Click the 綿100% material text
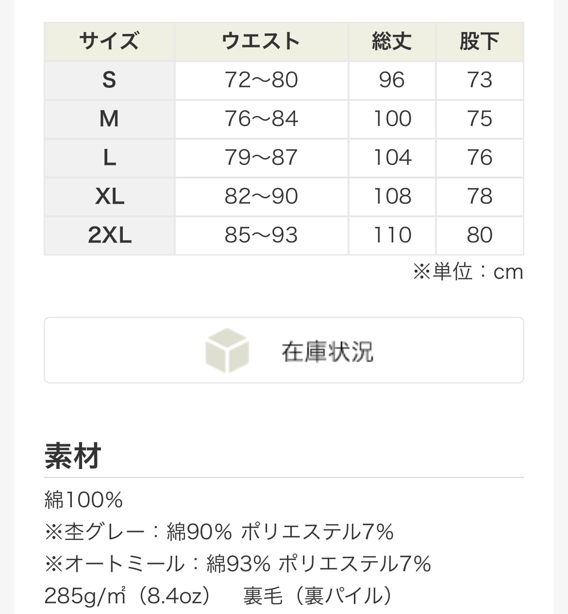 84,500
